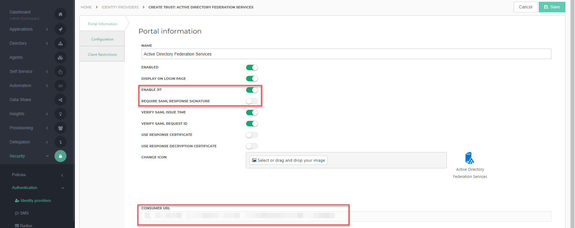575x228 pixels.
Task: Open the Agents cubes icon
Action: tap(60, 57)
